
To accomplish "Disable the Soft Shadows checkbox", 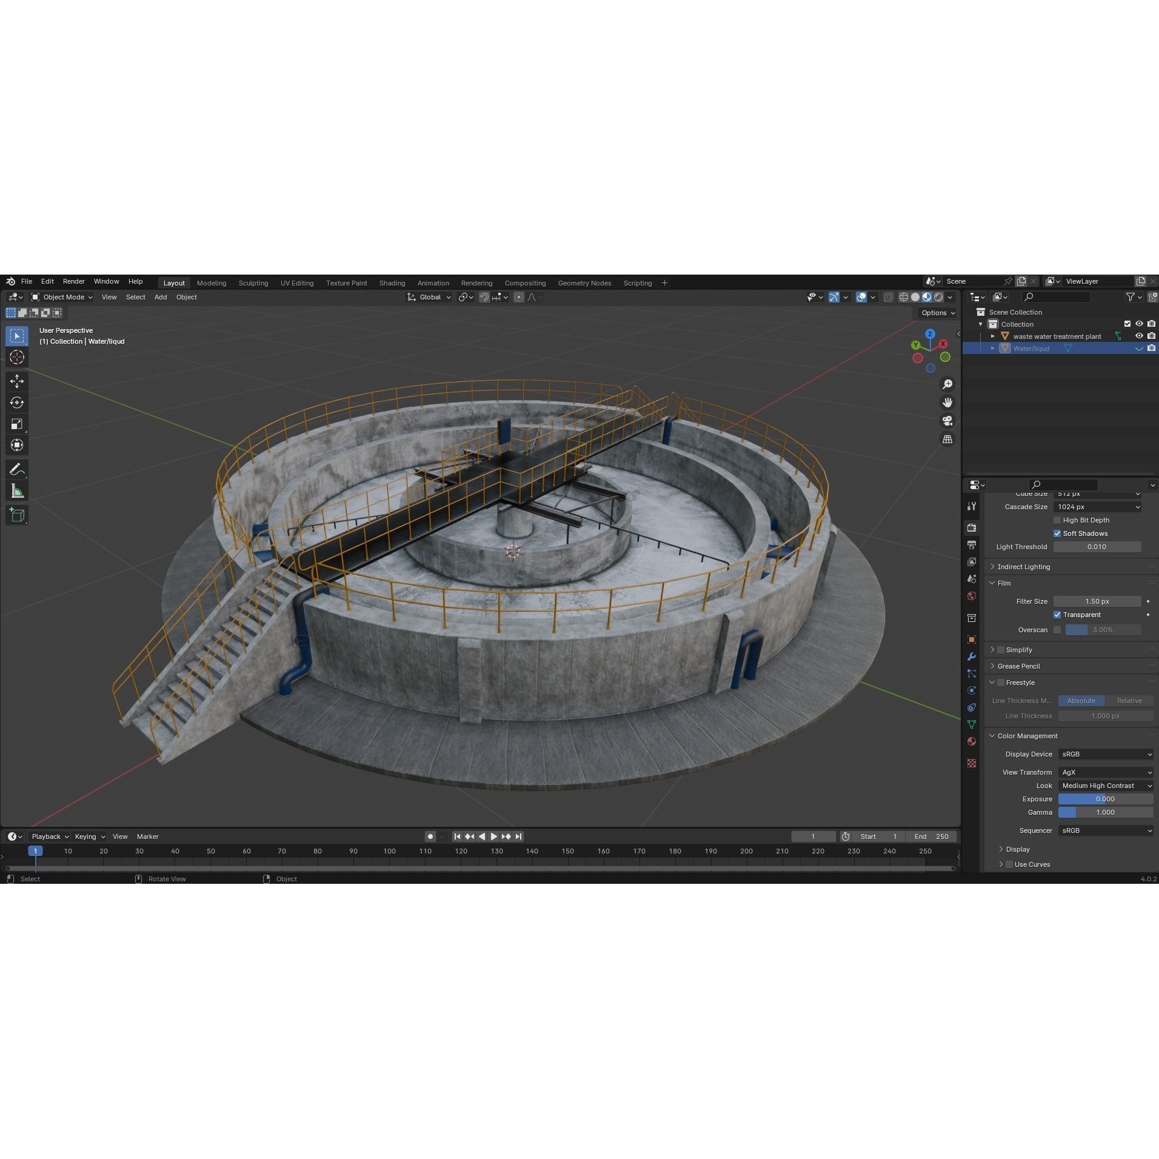I will point(1058,533).
